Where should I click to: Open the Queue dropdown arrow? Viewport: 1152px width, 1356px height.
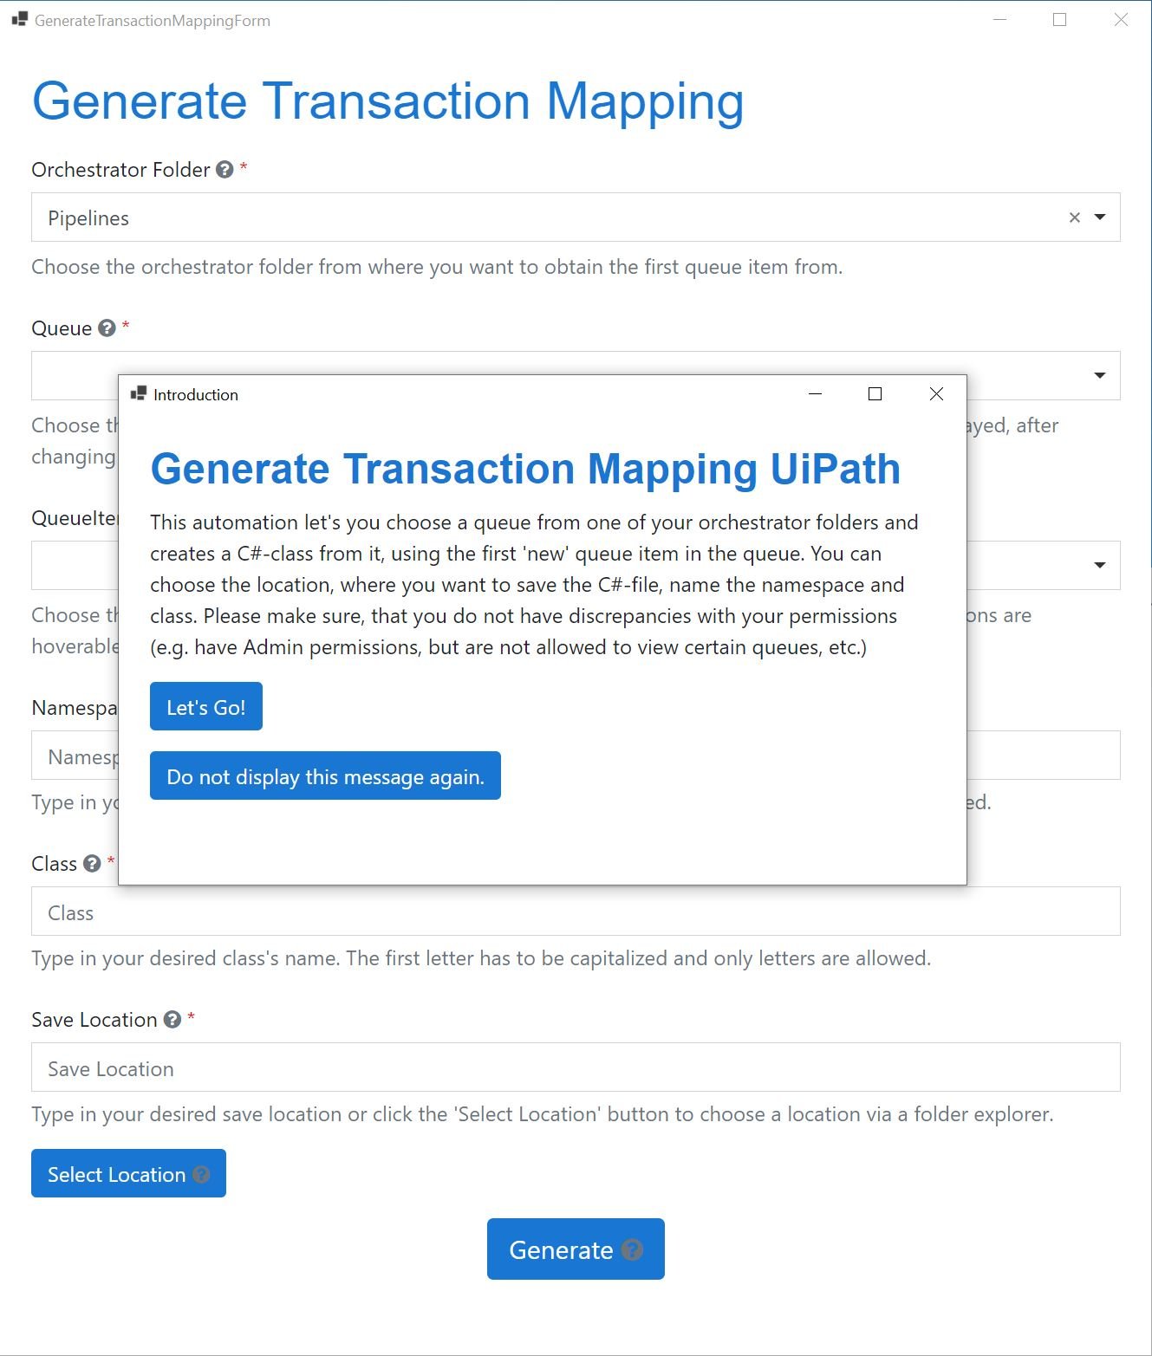tap(1100, 375)
